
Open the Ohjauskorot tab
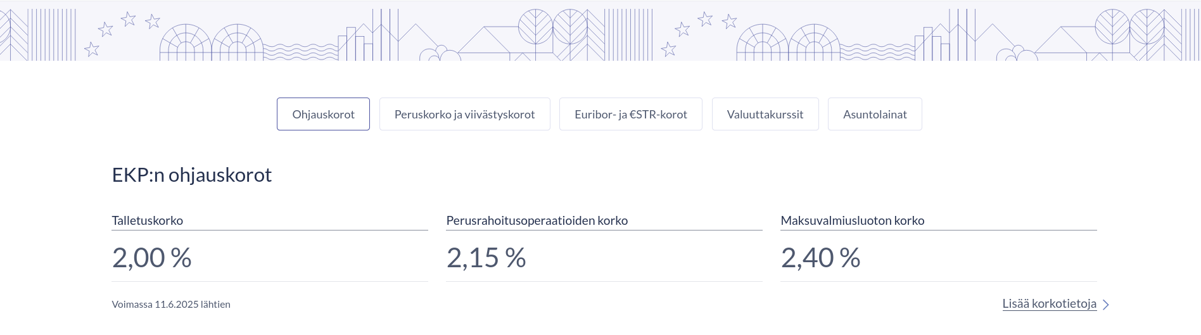pyautogui.click(x=323, y=114)
